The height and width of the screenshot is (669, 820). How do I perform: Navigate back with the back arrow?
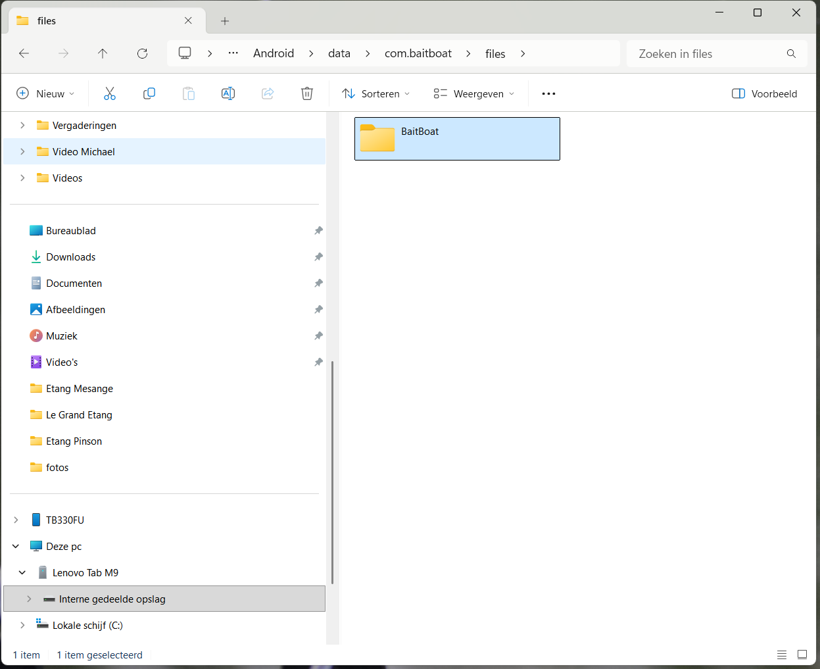[24, 54]
